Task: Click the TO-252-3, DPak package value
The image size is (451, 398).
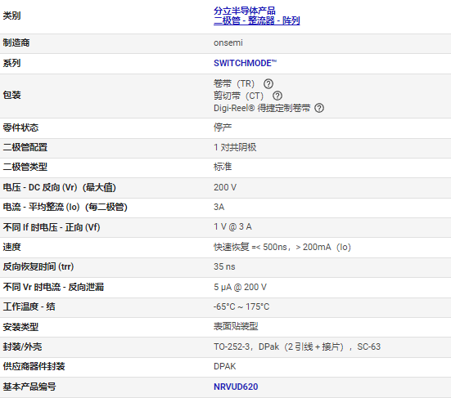Action: pos(297,347)
